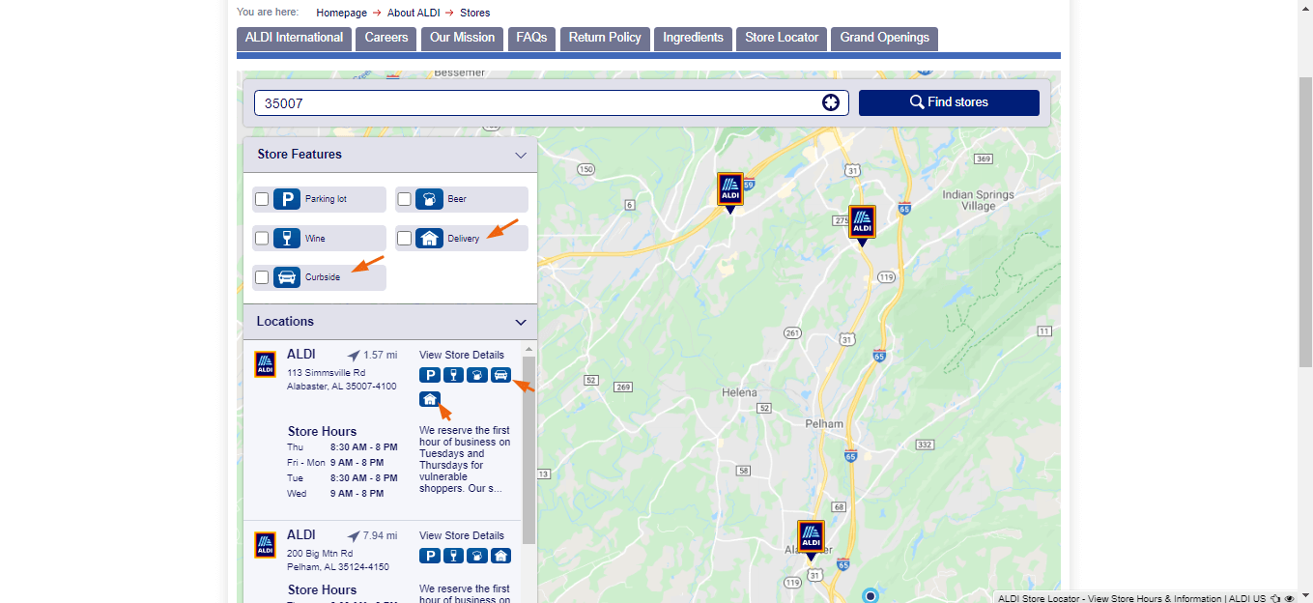Open the About ALDI breadcrumb link
Image resolution: width=1313 pixels, height=603 pixels.
414,13
